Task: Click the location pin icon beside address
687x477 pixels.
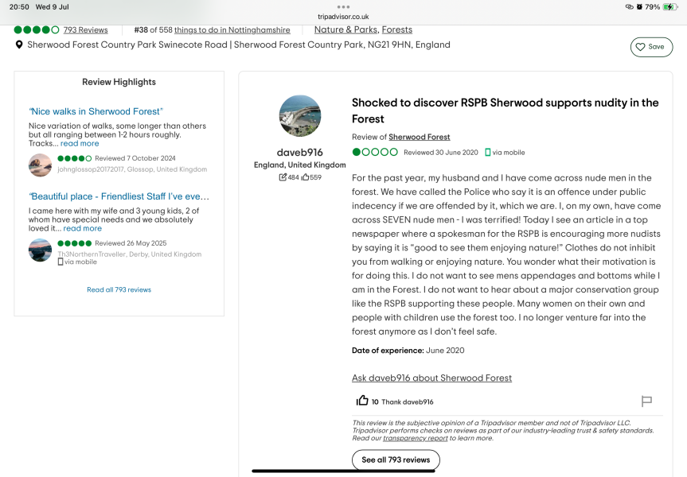Action: 19,45
